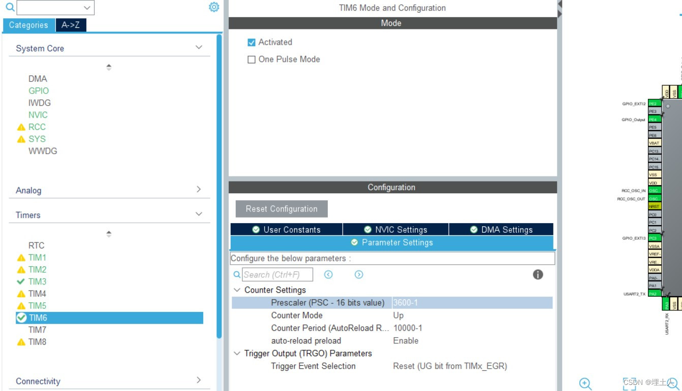Click the Counter Mode value Up
The height and width of the screenshot is (391, 682).
tap(398, 315)
